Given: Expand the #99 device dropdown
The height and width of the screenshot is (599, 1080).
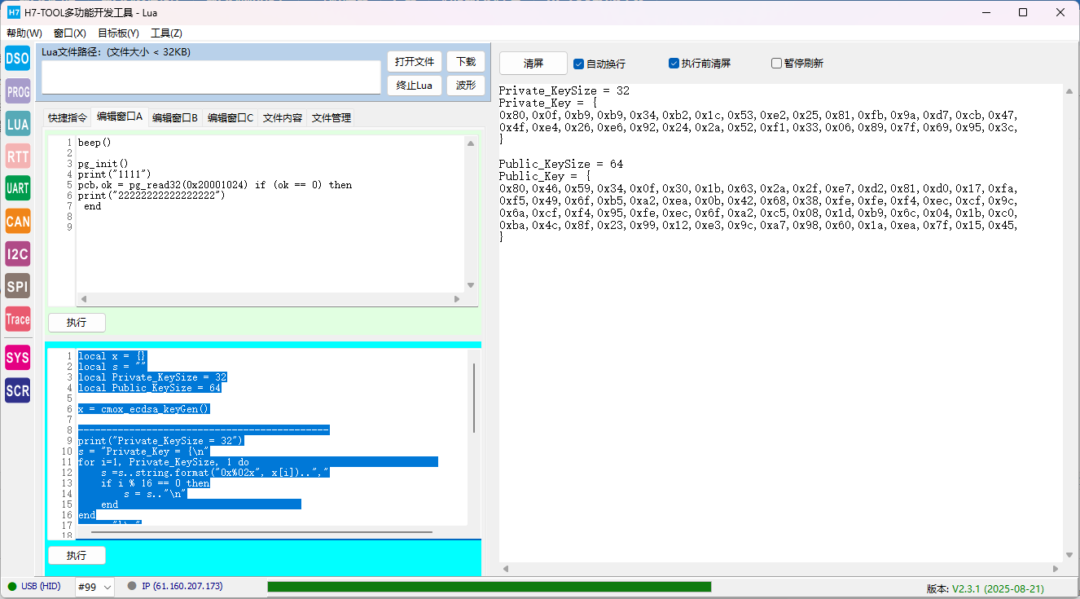Looking at the screenshot, I should [x=94, y=587].
